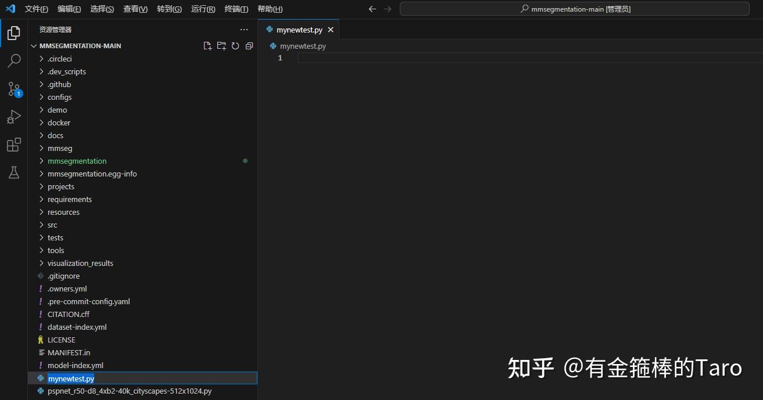This screenshot has height=400, width=763.
Task: Open the Explorer views menu via the ellipsis
Action: coord(243,29)
